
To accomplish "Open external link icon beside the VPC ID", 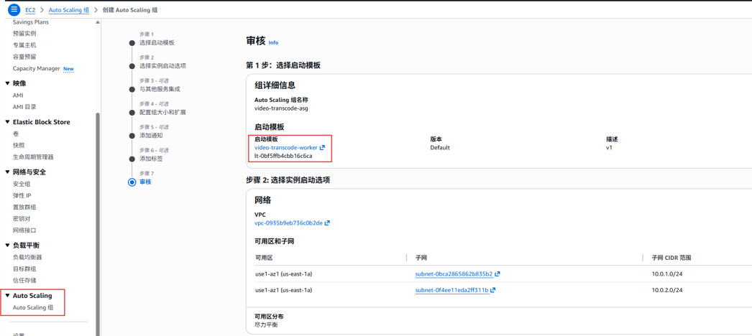I will 327,223.
